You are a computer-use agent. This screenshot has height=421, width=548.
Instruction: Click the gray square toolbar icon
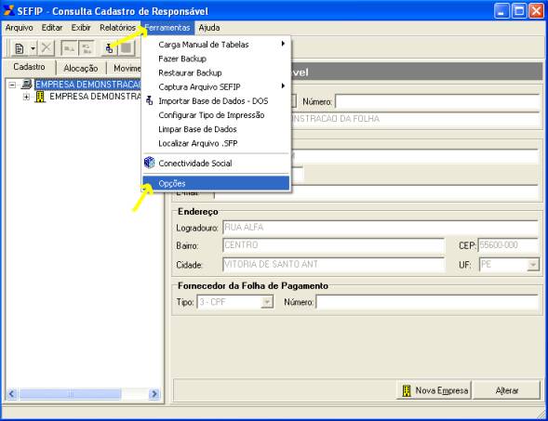coord(126,48)
